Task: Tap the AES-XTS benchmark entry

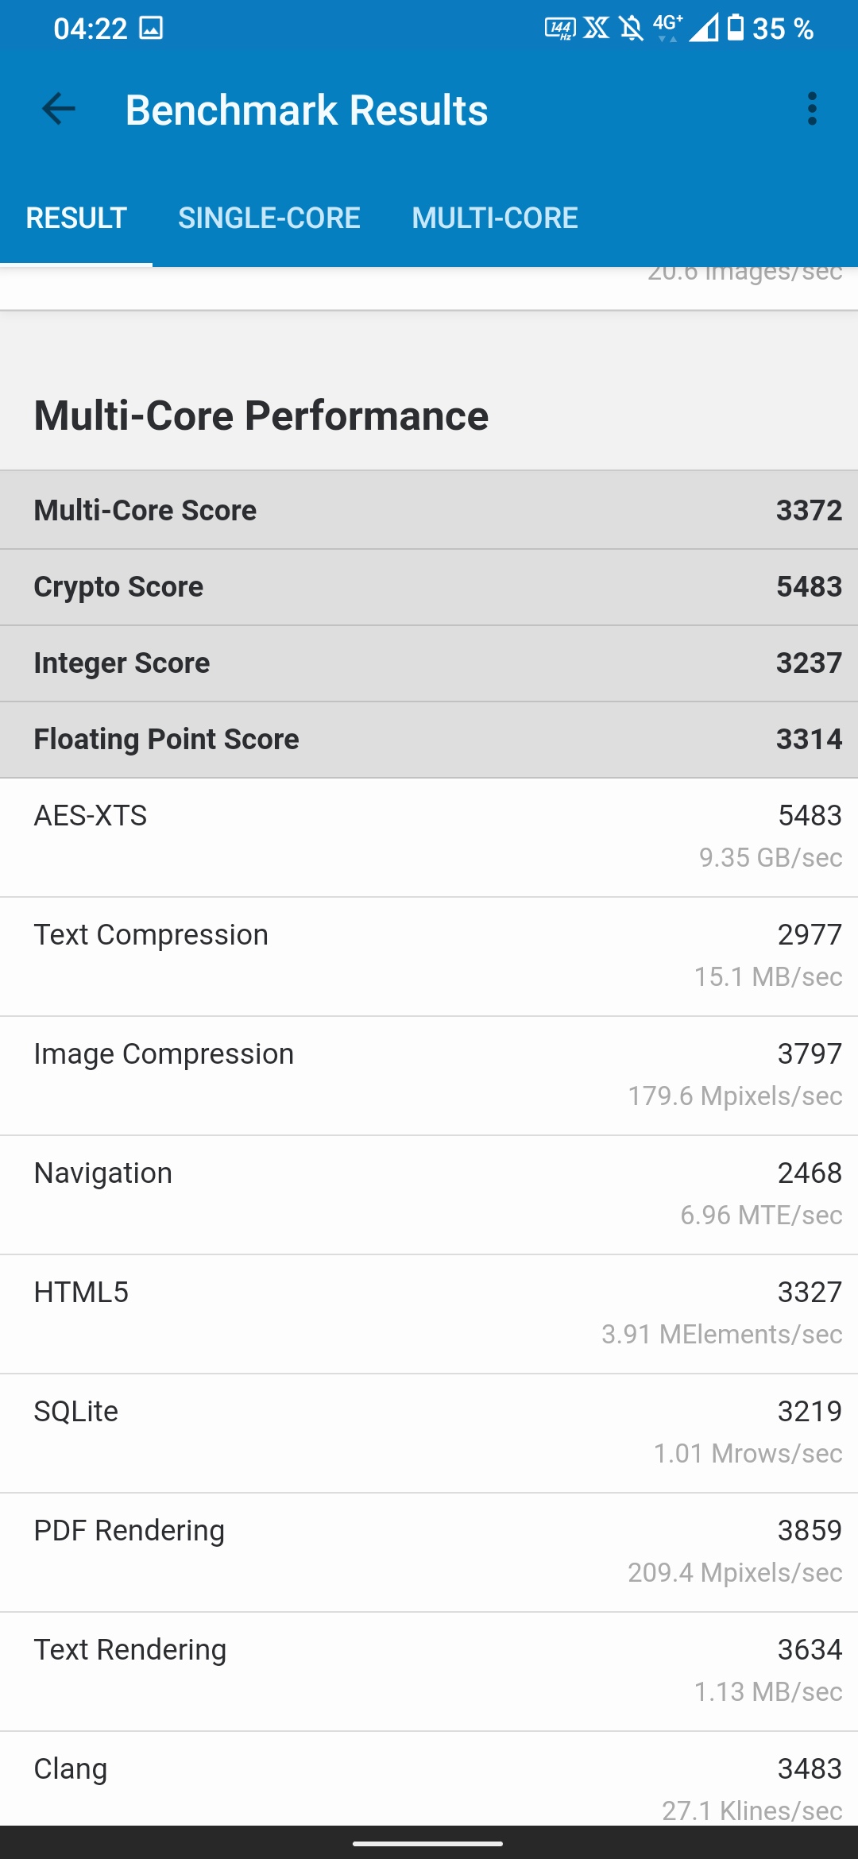Action: tap(429, 837)
